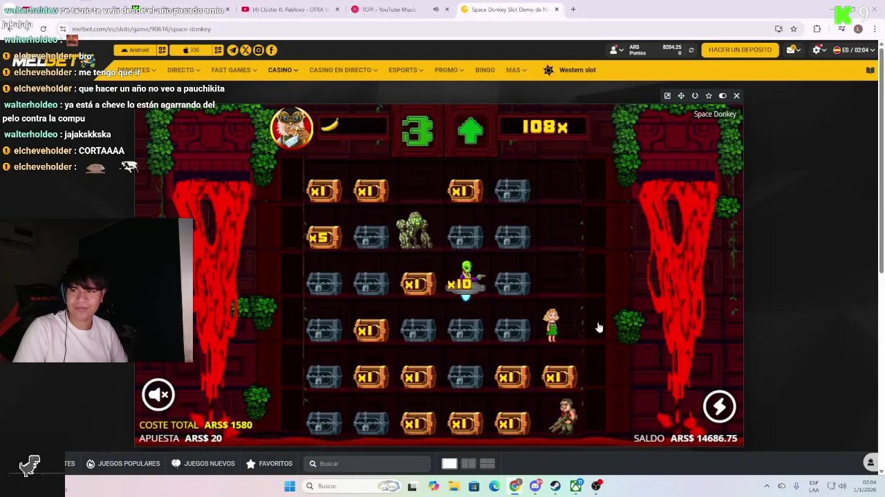Show hidden system tray icons
Screen dimensions: 885x497
767,486
